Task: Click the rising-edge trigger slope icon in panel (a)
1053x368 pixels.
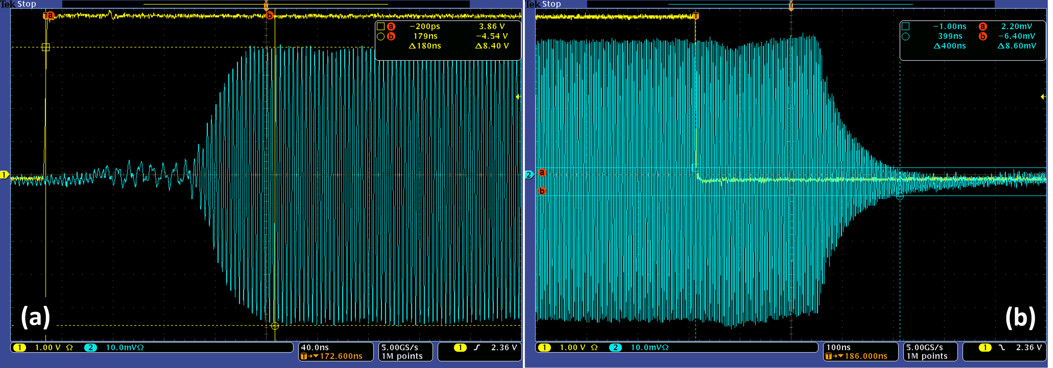Action: (476, 347)
